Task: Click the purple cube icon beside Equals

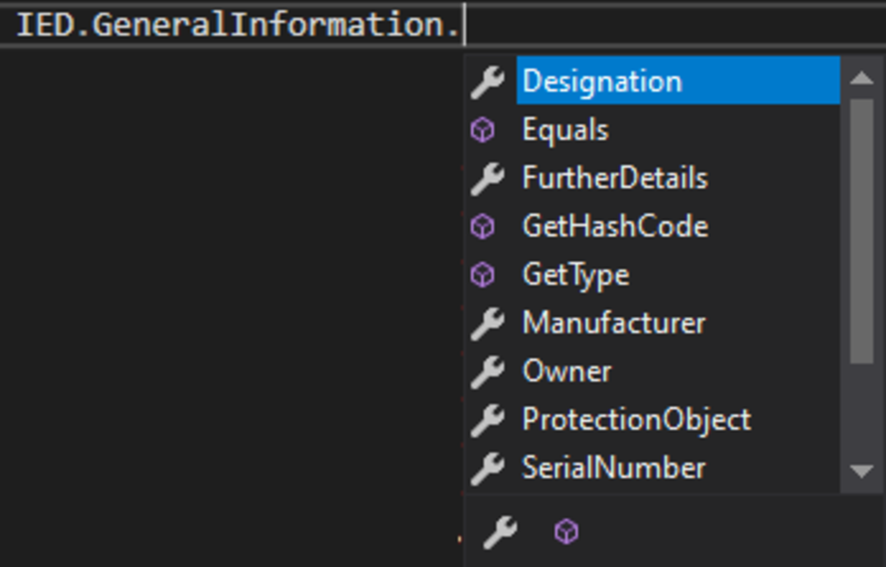Action: point(483,130)
